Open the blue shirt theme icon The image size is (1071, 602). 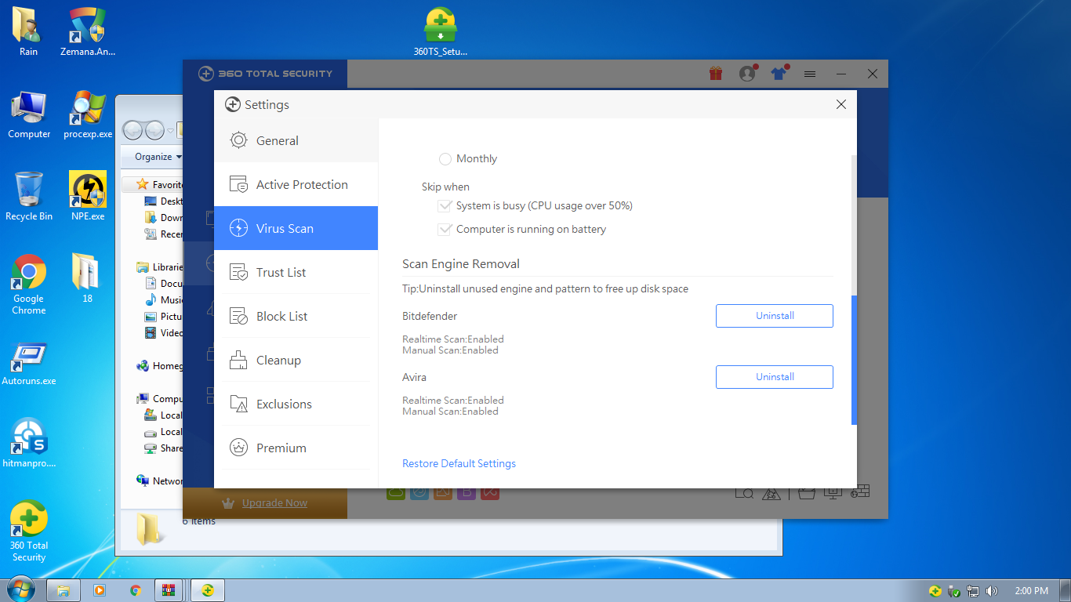click(x=779, y=73)
